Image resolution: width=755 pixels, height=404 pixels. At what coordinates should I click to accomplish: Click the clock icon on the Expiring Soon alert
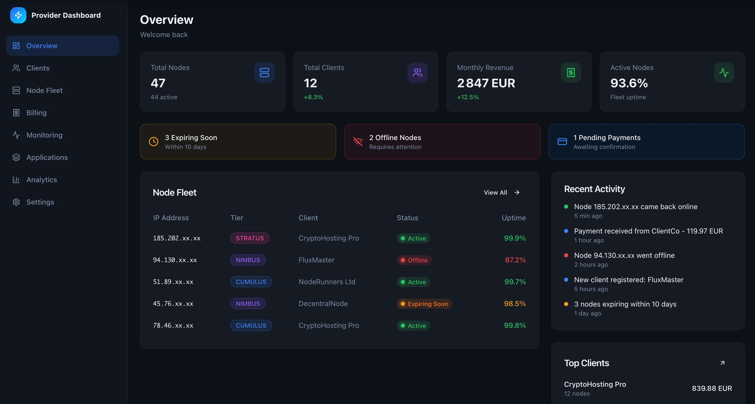(154, 141)
